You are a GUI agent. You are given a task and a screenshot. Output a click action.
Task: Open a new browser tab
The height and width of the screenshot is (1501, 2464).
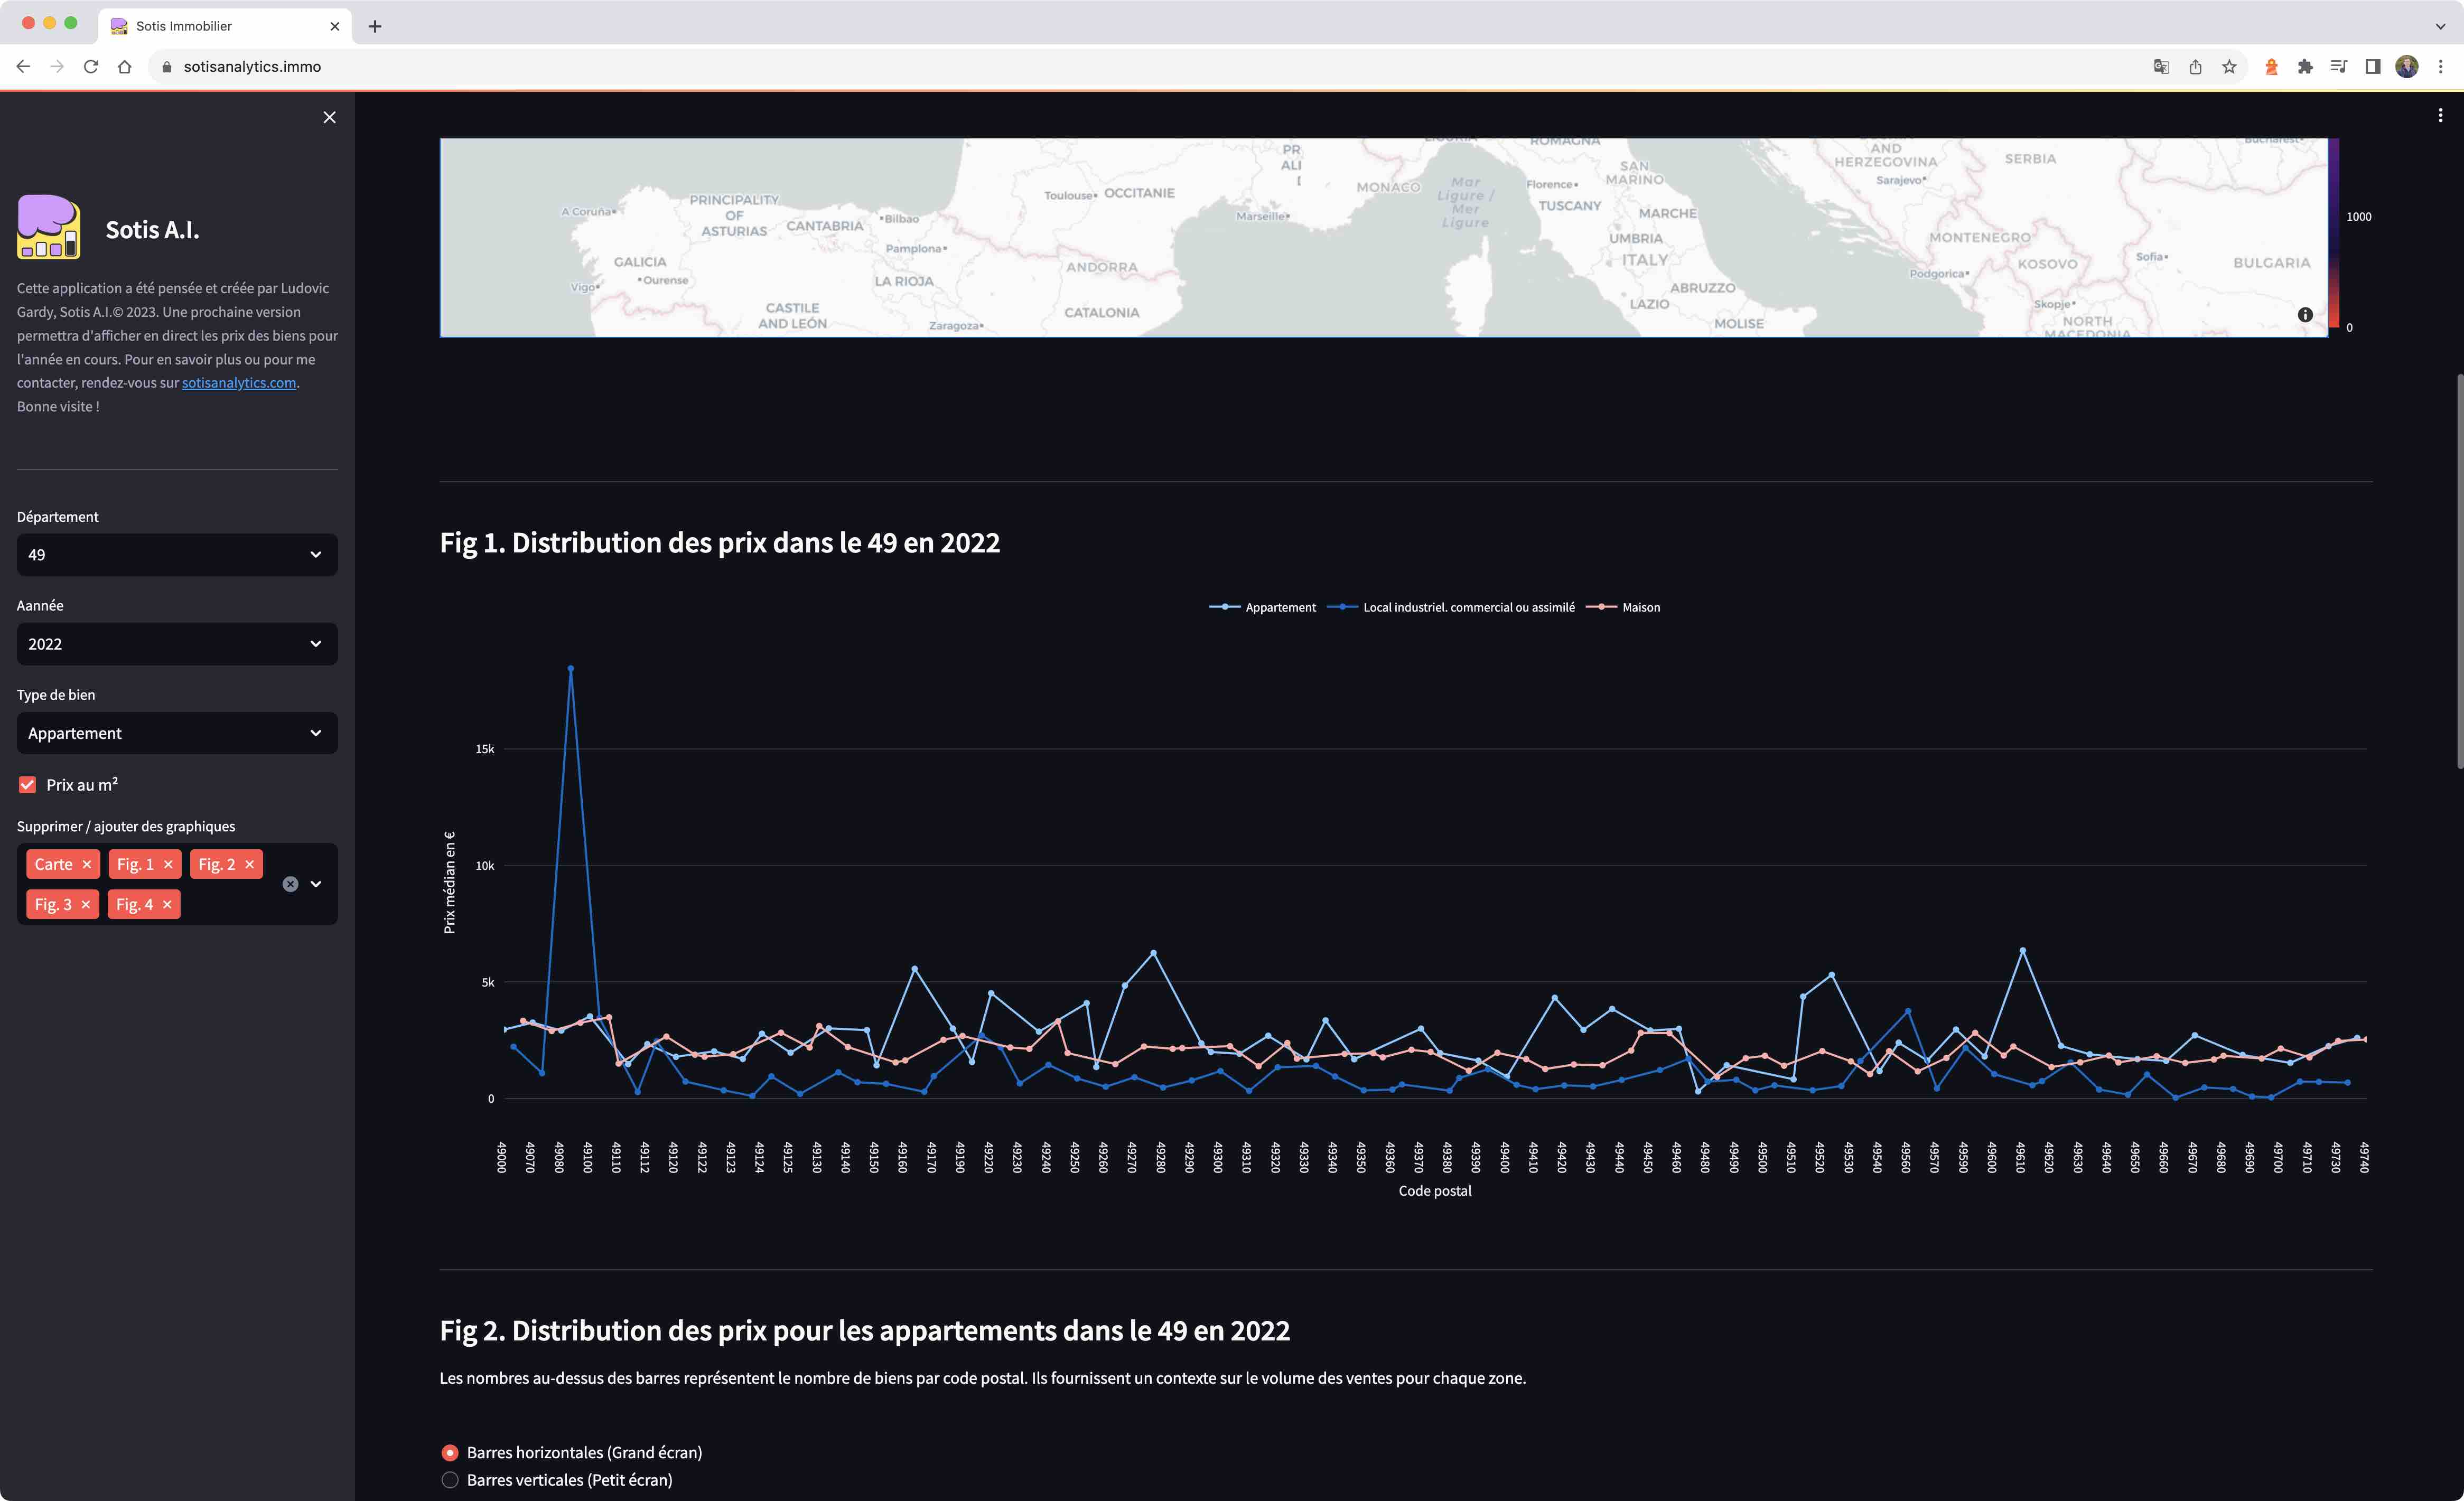pyautogui.click(x=375, y=26)
